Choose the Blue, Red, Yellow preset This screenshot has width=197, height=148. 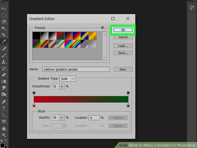77,36
